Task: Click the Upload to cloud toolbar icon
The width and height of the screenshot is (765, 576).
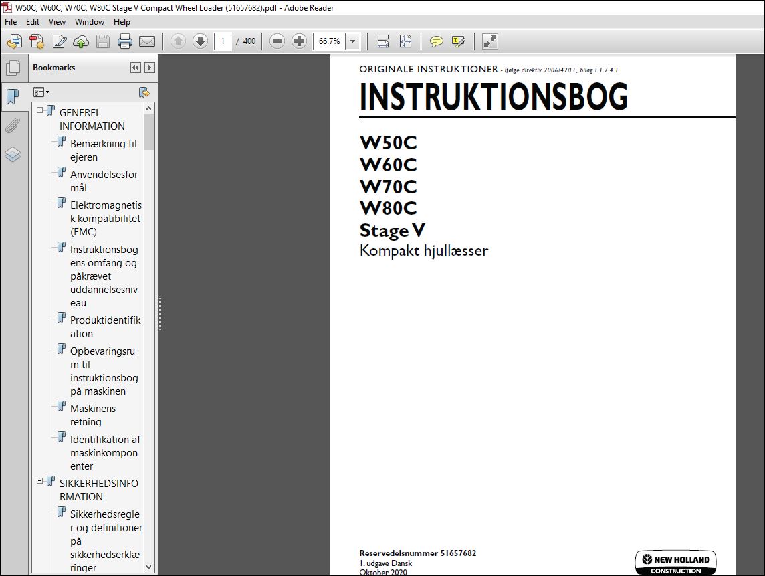Action: click(x=81, y=41)
